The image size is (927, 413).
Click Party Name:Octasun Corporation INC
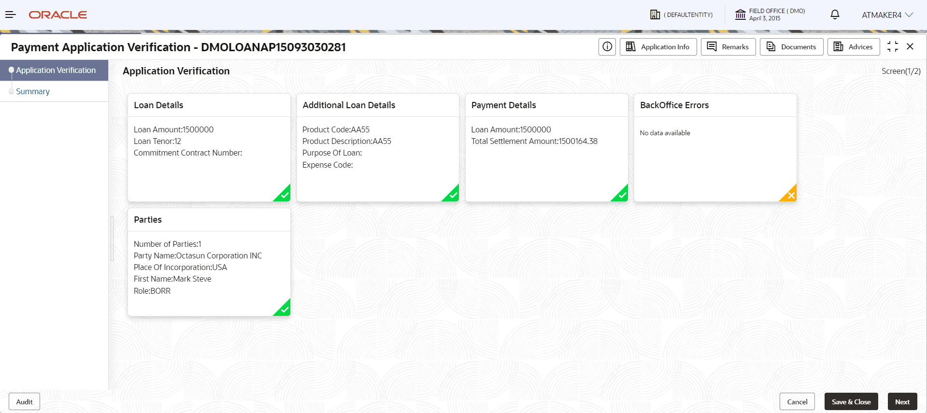click(x=198, y=256)
